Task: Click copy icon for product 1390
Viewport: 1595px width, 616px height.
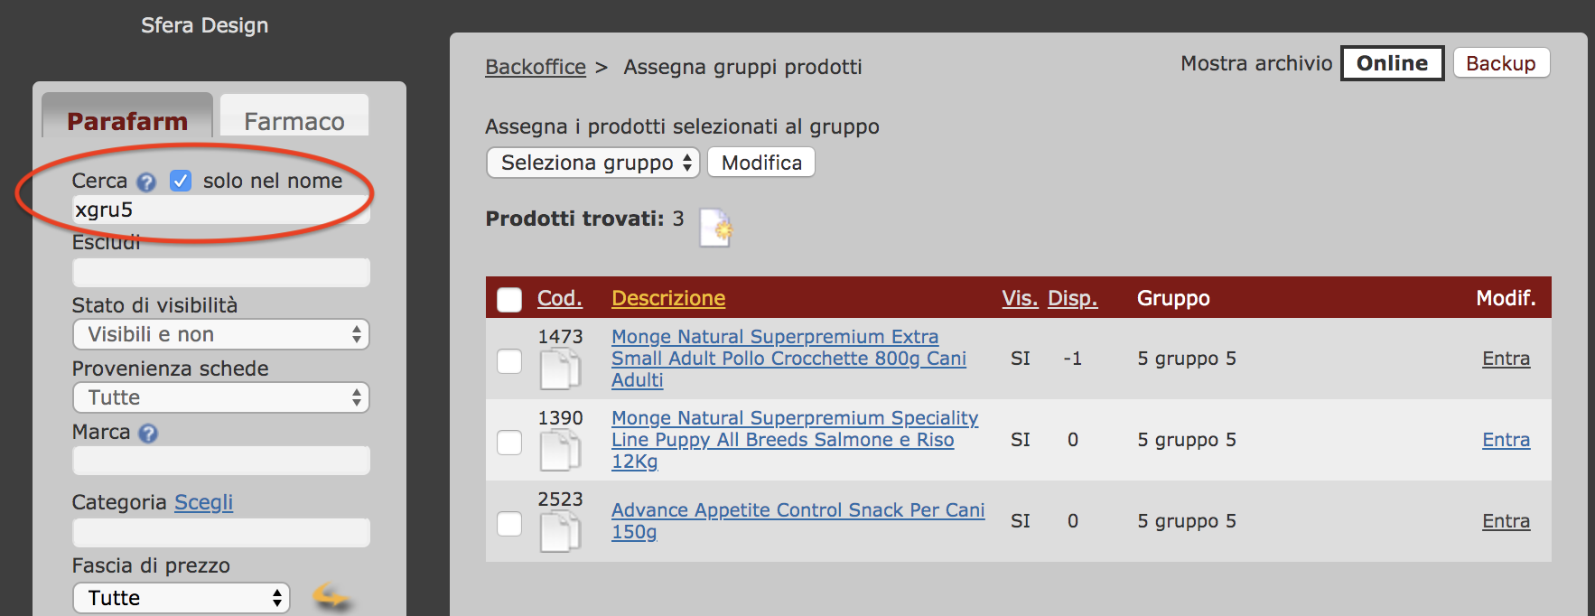Action: [x=560, y=451]
